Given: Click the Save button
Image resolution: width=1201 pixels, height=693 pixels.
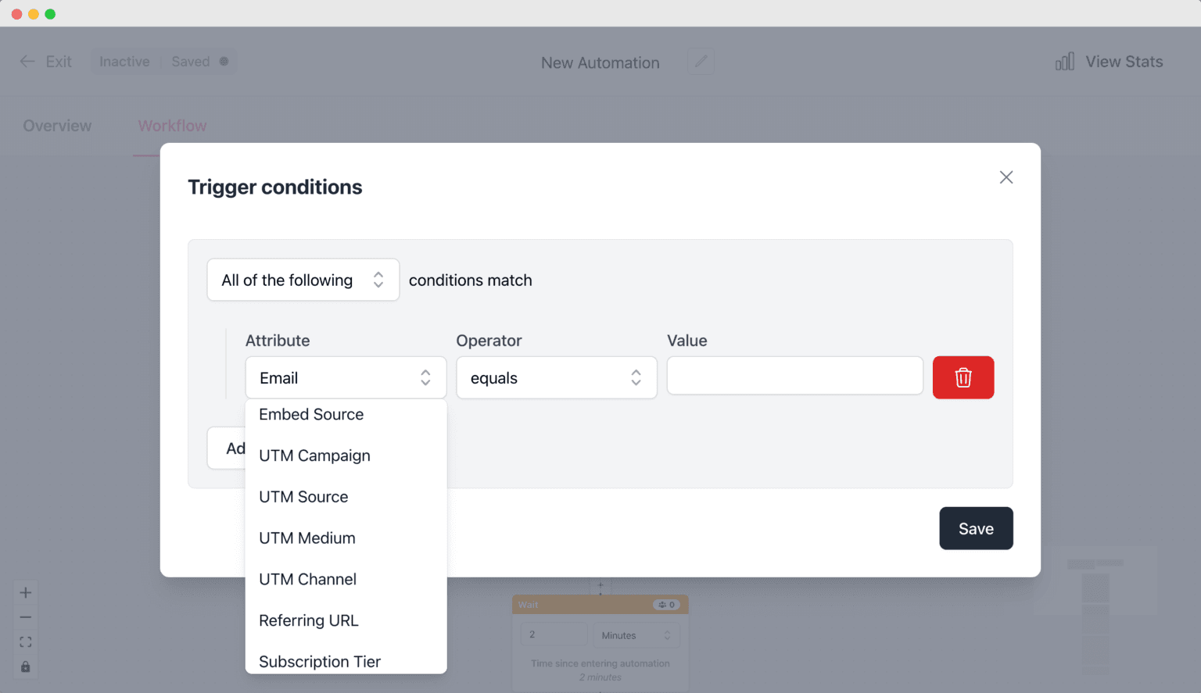Looking at the screenshot, I should (976, 528).
